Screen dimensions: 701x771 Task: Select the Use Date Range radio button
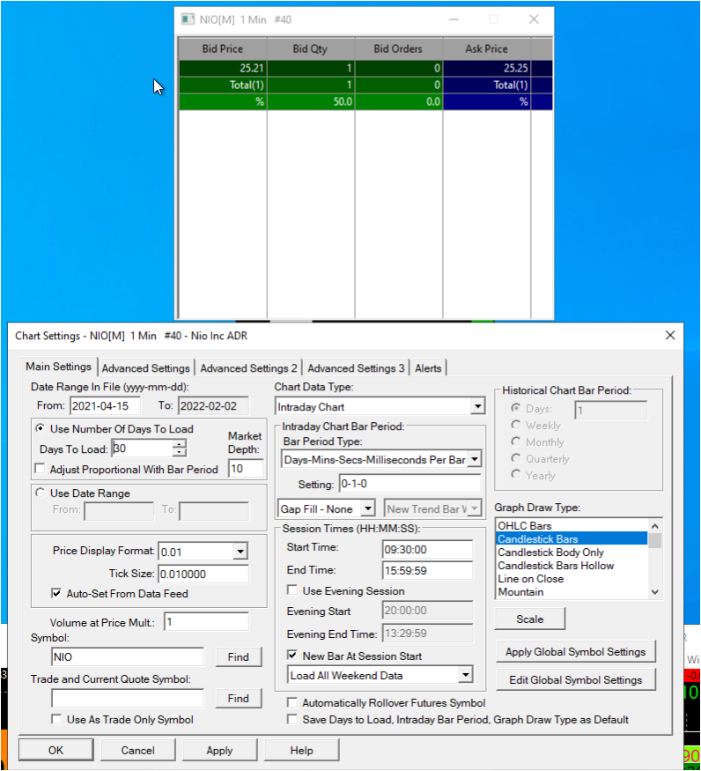[x=41, y=493]
